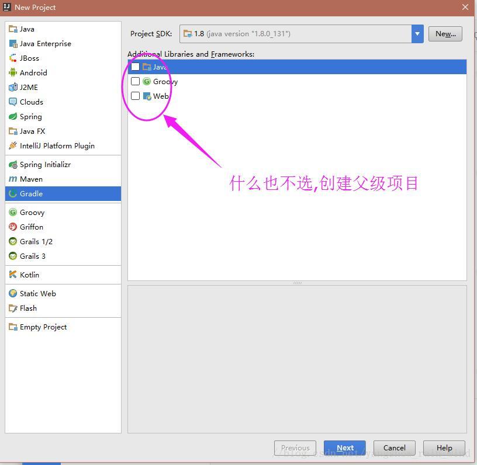Toggle the Groovy framework checkbox
The height and width of the screenshot is (465, 477).
tap(135, 81)
